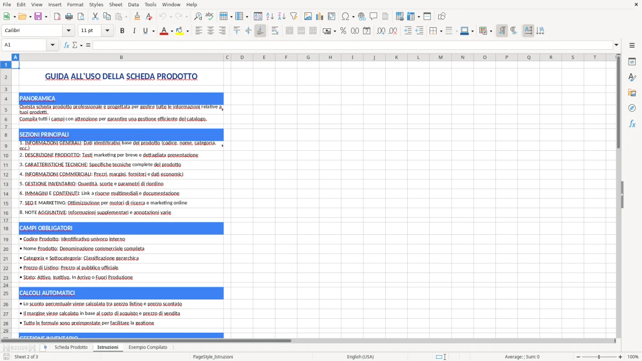Open Function Wizard next to Name Box
642x361 pixels.
click(66, 45)
